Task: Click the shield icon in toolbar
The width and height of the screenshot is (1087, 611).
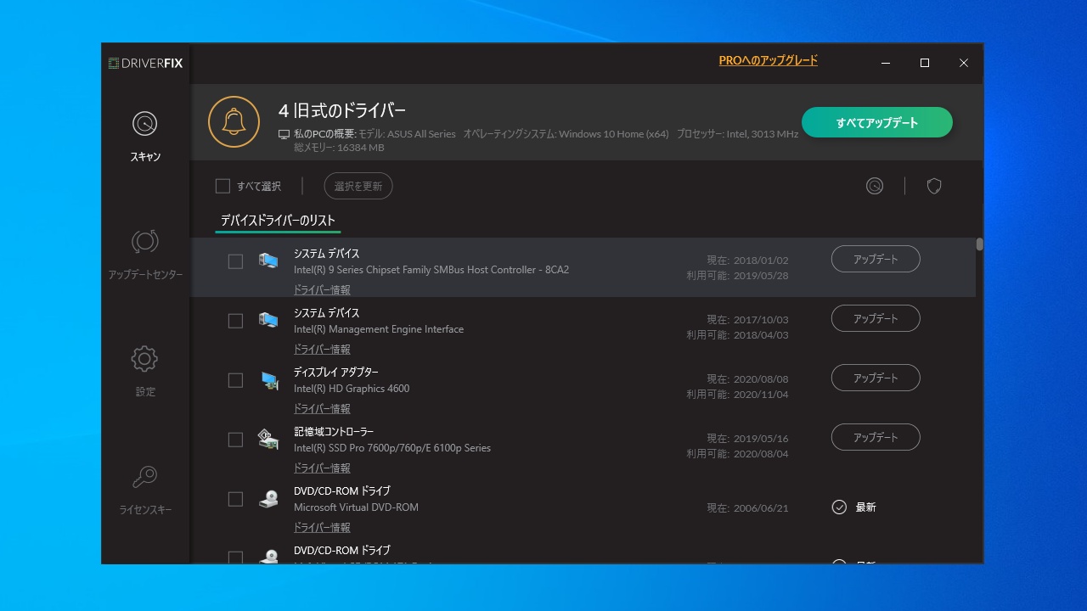Action: pyautogui.click(x=934, y=186)
